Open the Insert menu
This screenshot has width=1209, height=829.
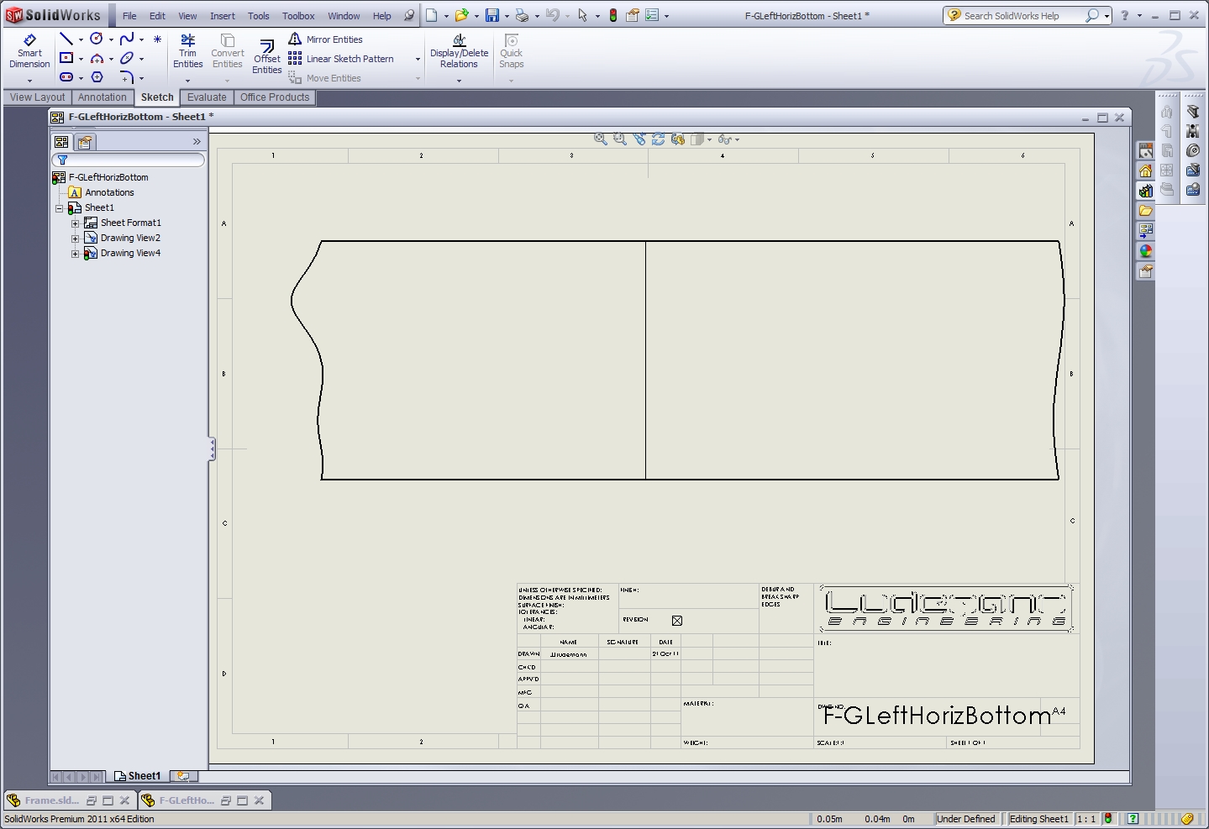tap(222, 16)
